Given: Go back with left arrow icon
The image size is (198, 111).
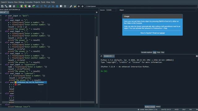Looking at the screenshot, I should tap(79, 6).
